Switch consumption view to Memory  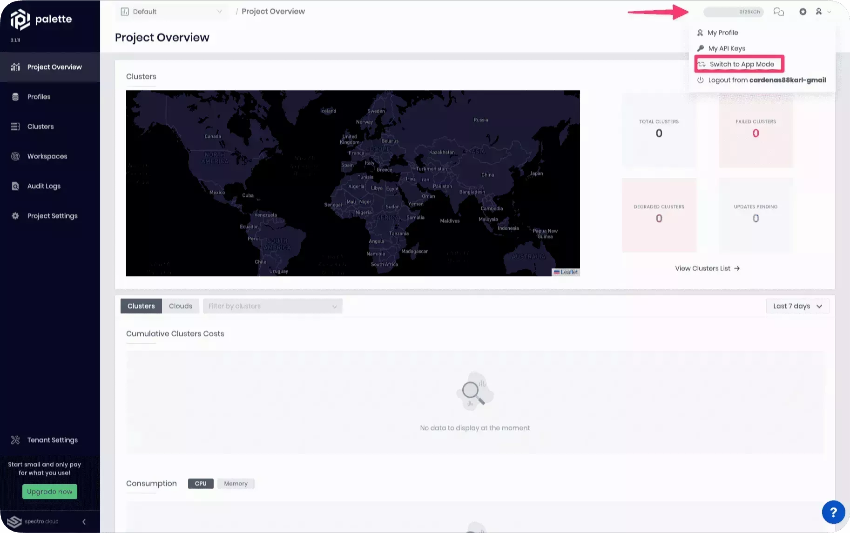tap(236, 483)
